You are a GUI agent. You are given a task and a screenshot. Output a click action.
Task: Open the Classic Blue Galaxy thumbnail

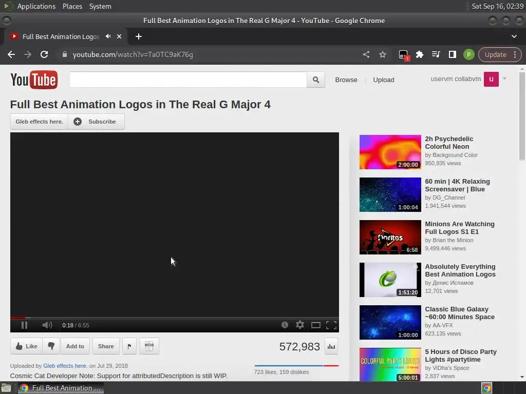pos(390,322)
